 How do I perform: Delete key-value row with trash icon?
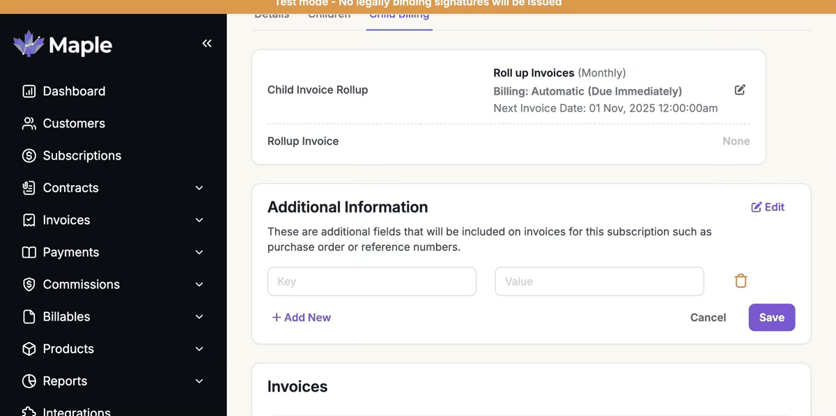click(741, 281)
